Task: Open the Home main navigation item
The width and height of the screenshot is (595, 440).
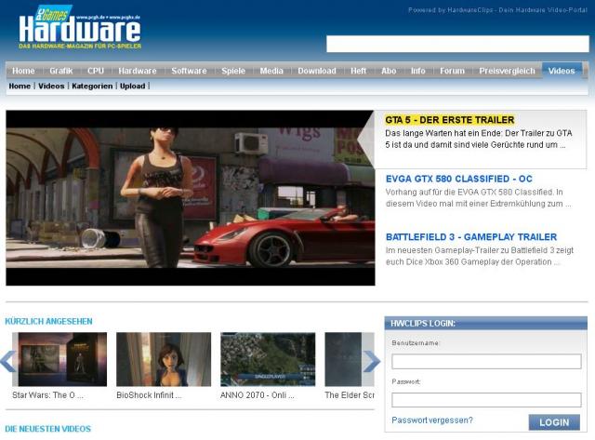Action: coord(23,71)
